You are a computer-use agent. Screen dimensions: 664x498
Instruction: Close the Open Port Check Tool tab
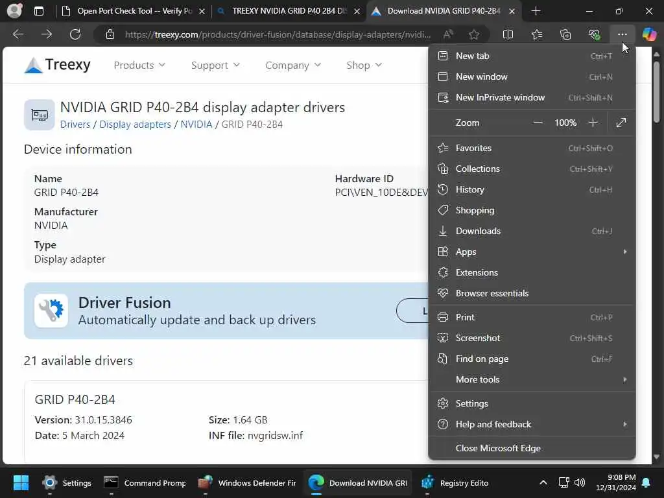(202, 12)
